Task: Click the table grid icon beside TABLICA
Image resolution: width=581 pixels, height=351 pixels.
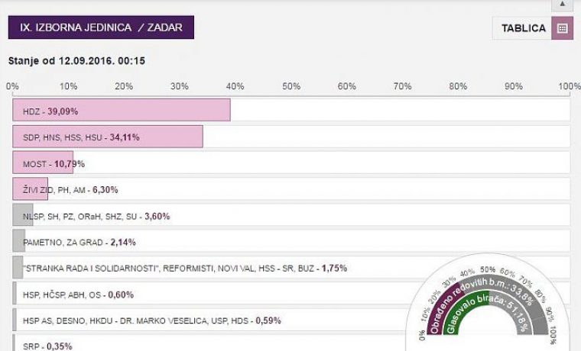Action: coord(562,28)
